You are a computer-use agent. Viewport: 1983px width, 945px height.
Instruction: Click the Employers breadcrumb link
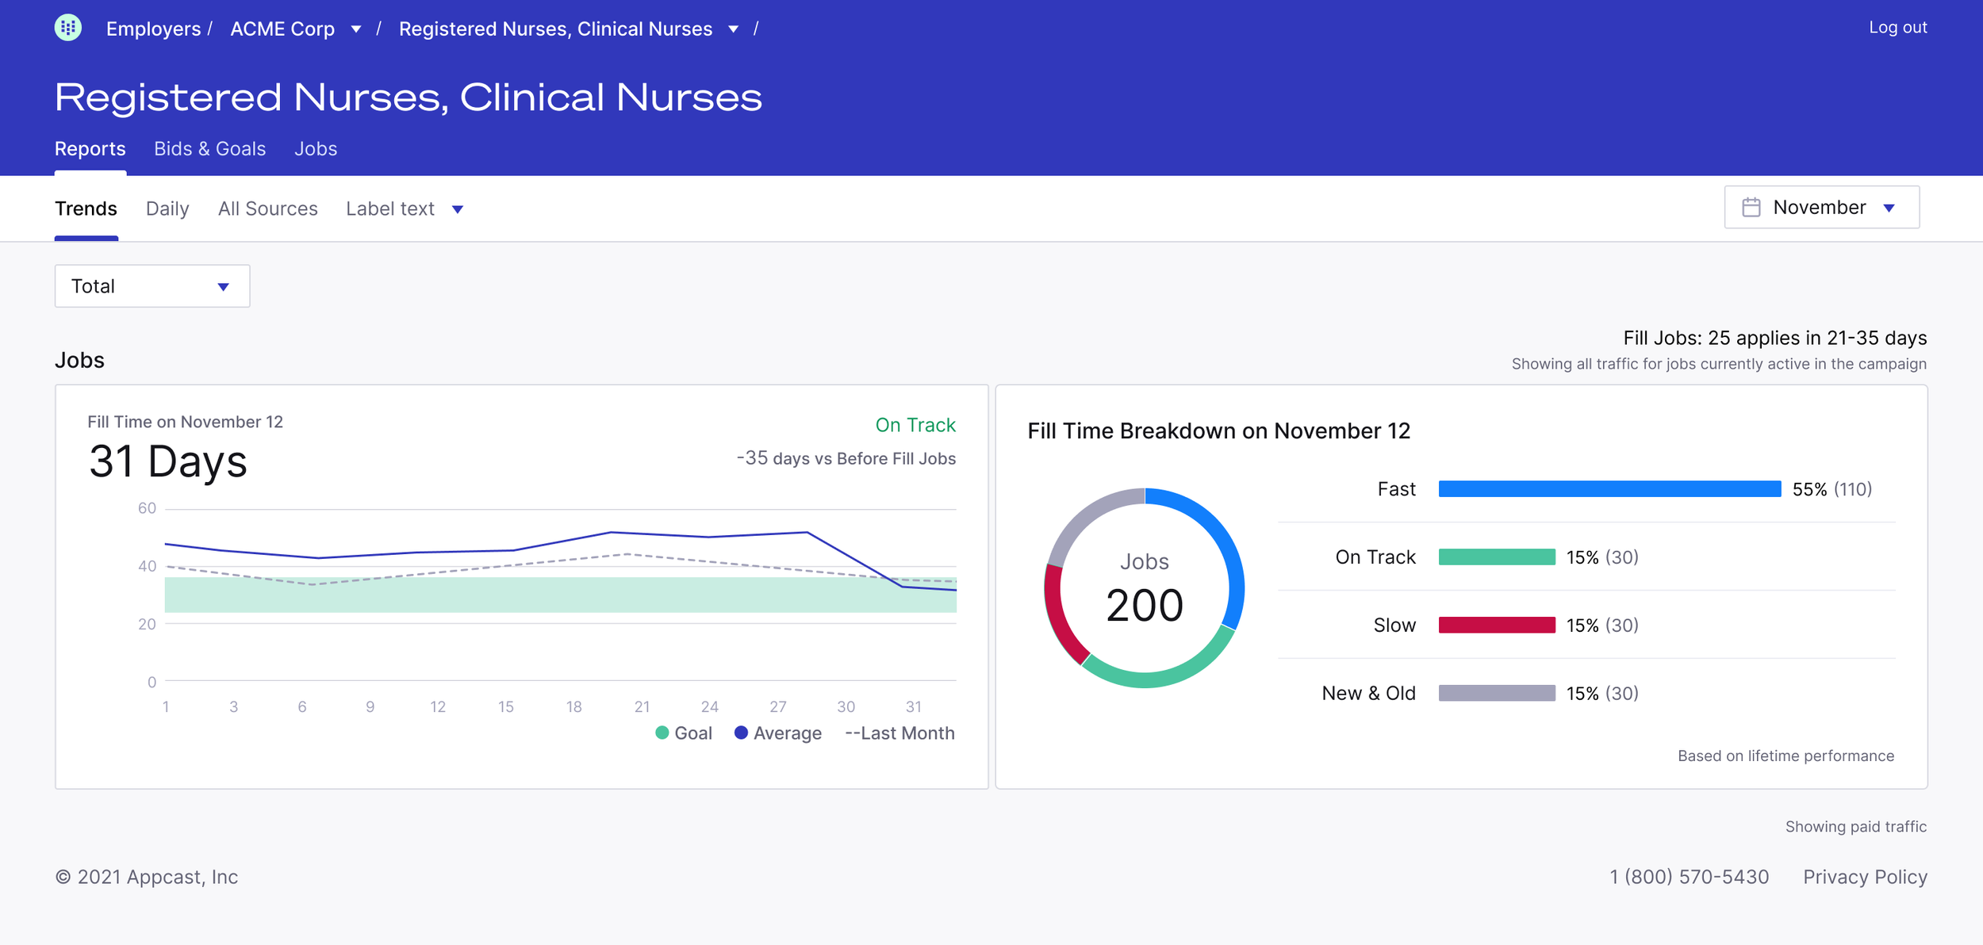coord(153,29)
